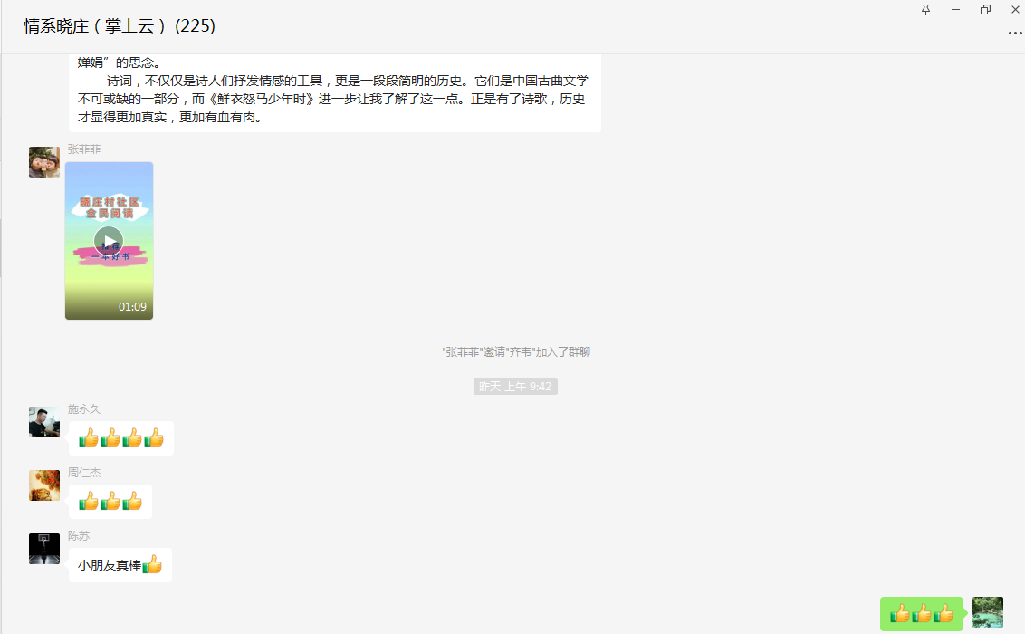The height and width of the screenshot is (634, 1025).
Task: Restore down the chat window
Action: coord(985,10)
